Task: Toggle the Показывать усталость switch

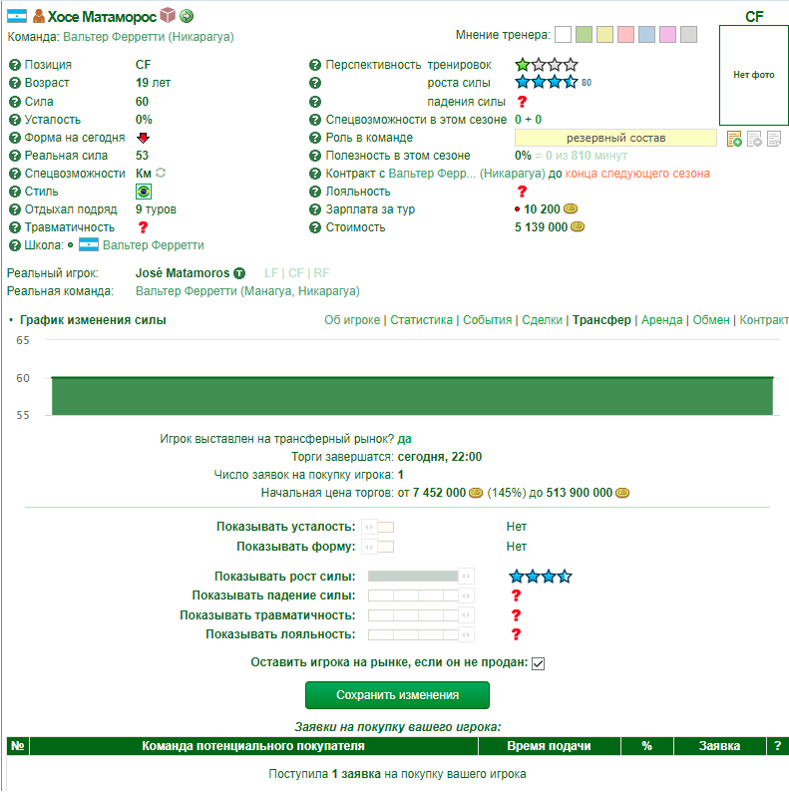Action: click(378, 527)
